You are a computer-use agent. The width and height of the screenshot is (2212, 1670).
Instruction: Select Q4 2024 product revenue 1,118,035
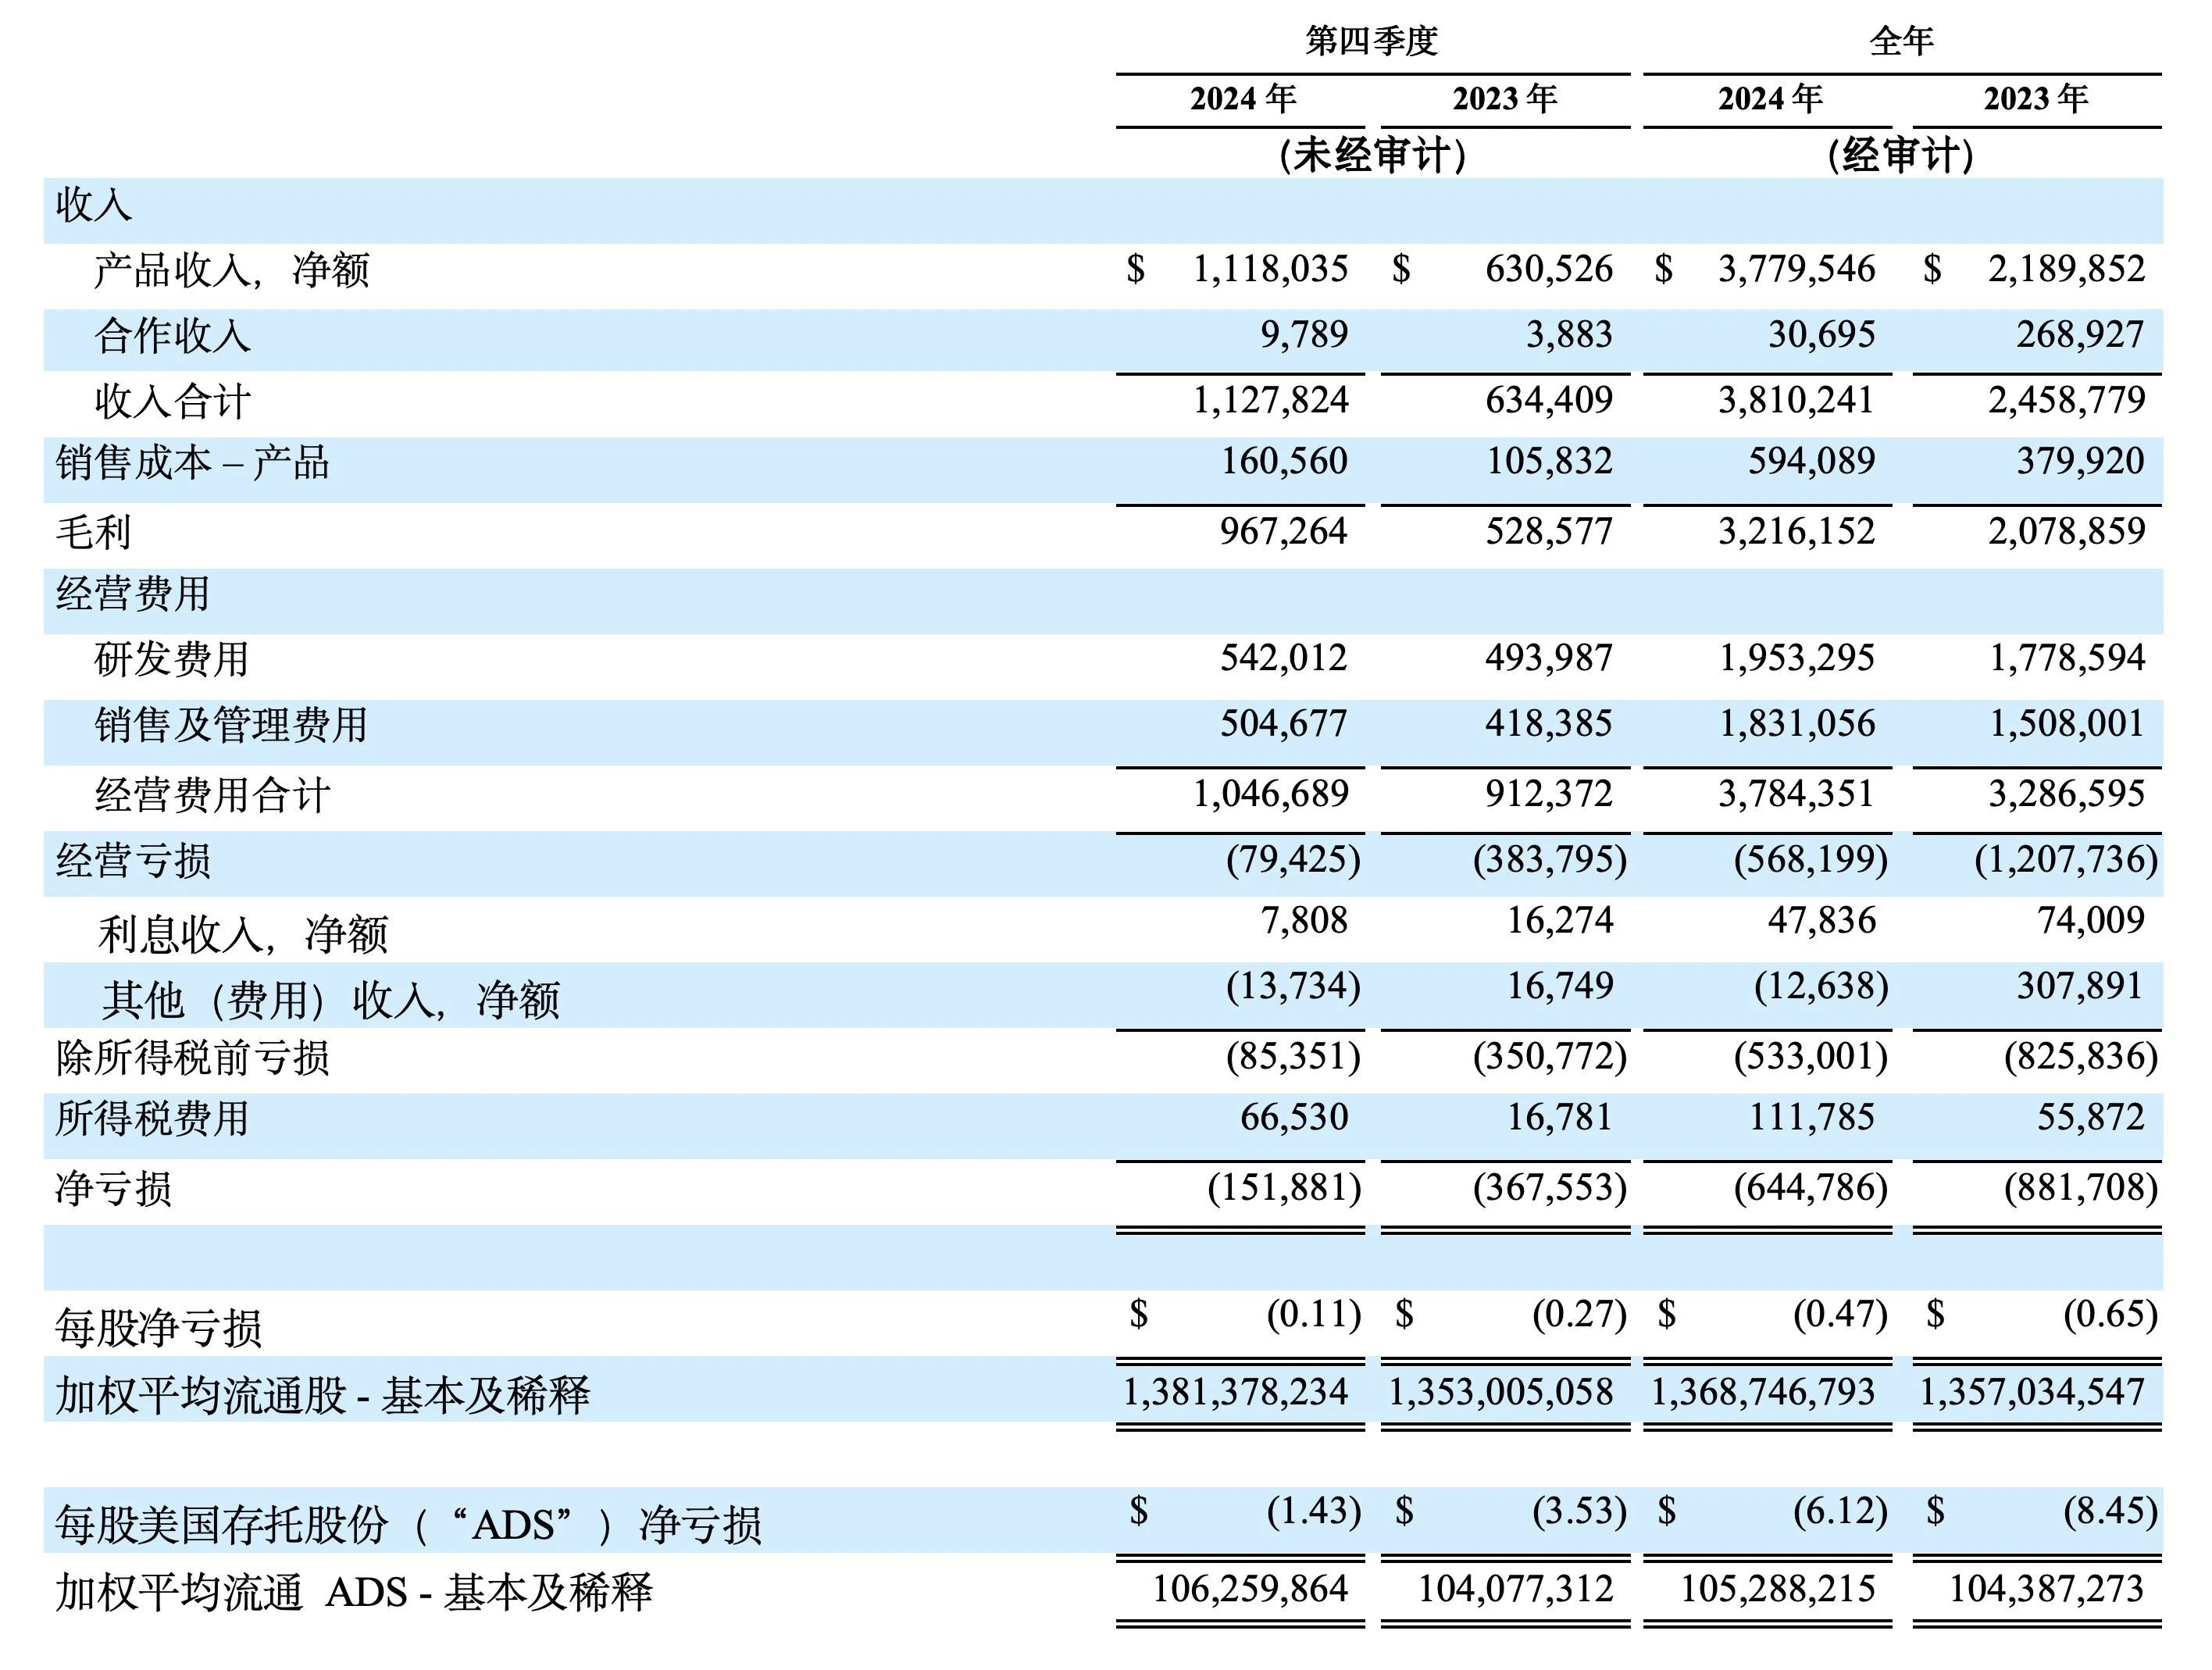tap(1270, 269)
